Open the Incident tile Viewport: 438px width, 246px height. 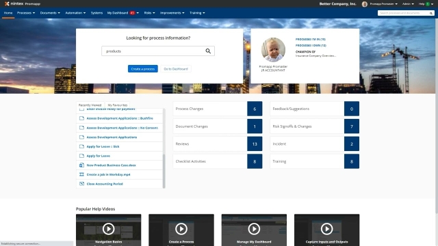[x=315, y=144]
